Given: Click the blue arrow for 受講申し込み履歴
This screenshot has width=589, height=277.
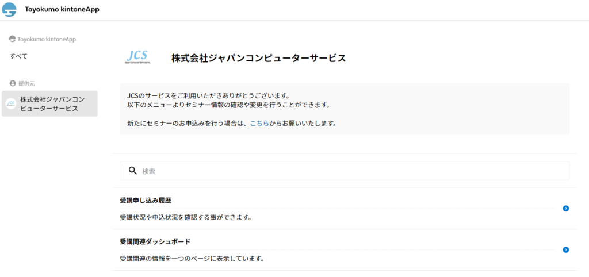Looking at the screenshot, I should (x=566, y=209).
